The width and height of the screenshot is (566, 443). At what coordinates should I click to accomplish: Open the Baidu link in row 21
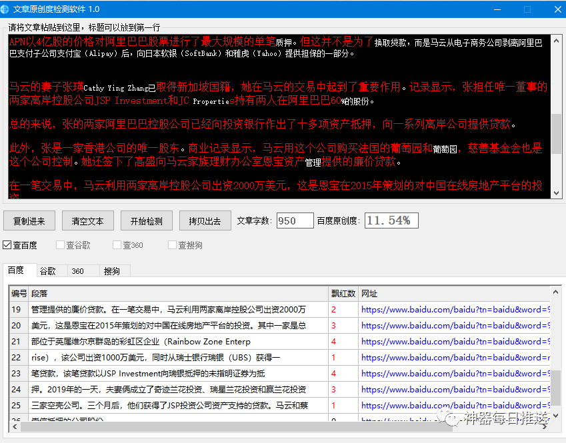tap(455, 342)
